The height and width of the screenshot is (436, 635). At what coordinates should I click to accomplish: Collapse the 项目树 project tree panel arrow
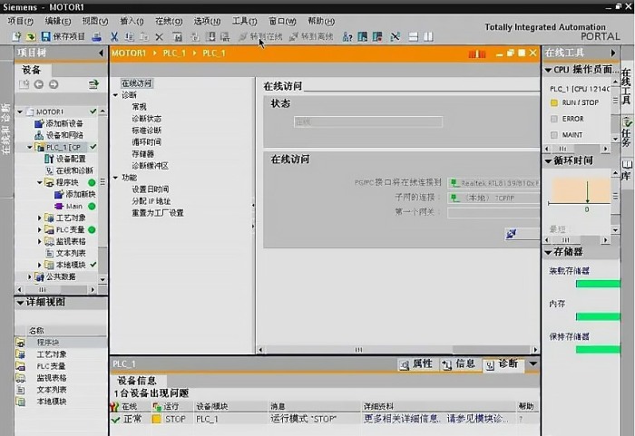click(101, 53)
